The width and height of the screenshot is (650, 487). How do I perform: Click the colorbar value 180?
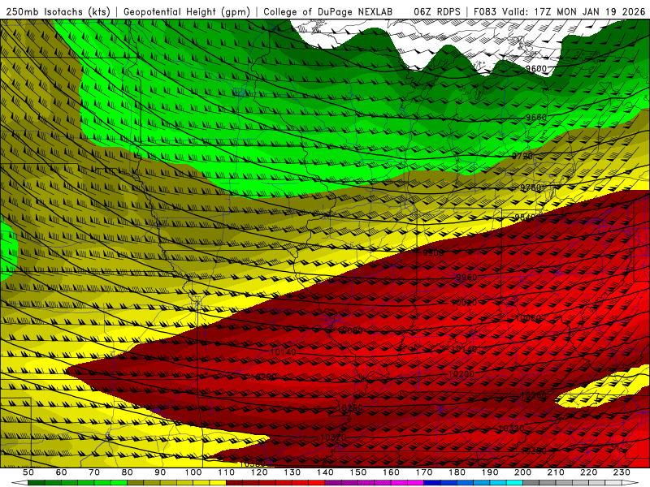click(457, 472)
